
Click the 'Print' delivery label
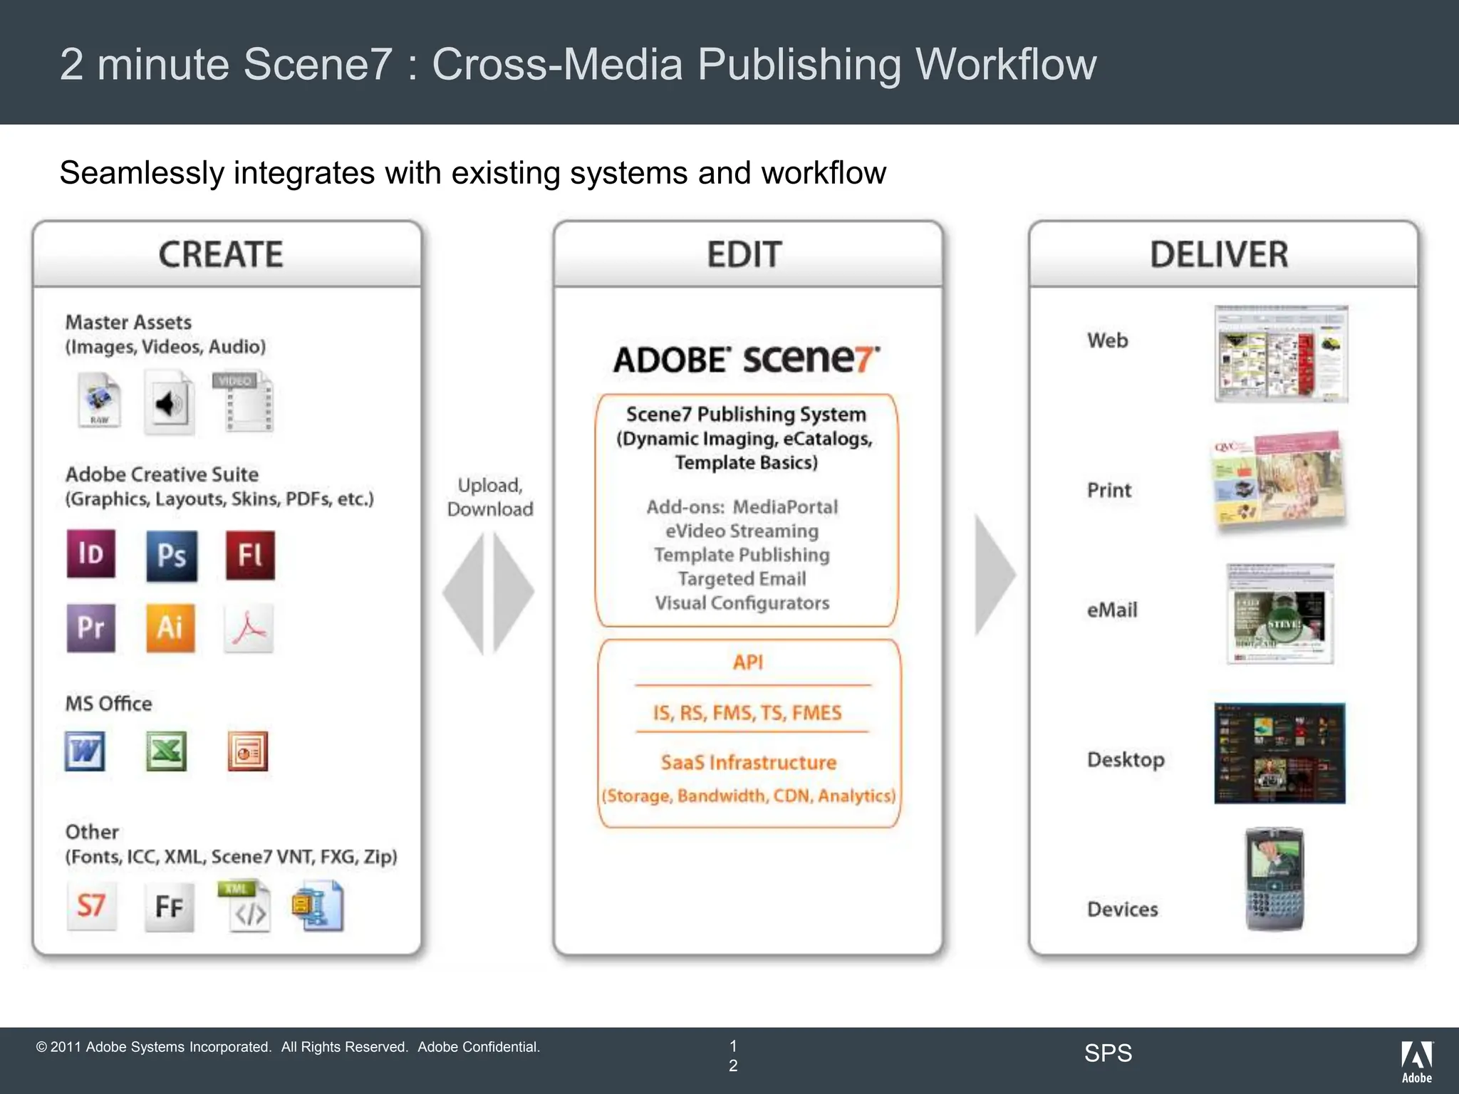coord(1108,490)
